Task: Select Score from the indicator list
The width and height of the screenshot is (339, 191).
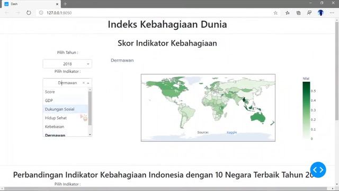Action: [x=66, y=92]
